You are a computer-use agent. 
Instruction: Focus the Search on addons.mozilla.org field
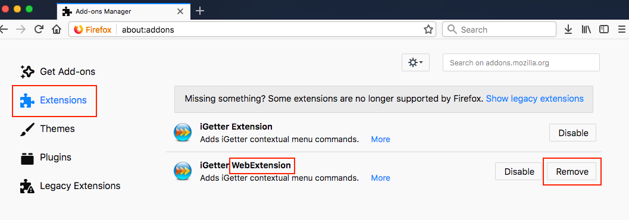[x=521, y=62]
